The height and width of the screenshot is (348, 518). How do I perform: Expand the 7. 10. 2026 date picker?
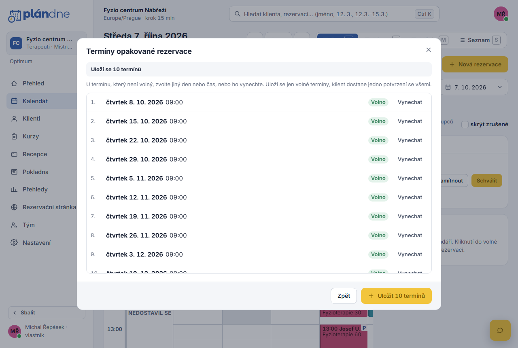pyautogui.click(x=474, y=87)
